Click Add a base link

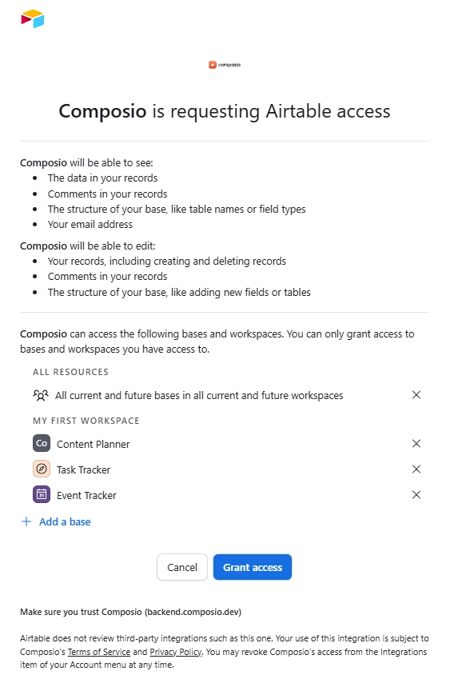[x=65, y=521]
